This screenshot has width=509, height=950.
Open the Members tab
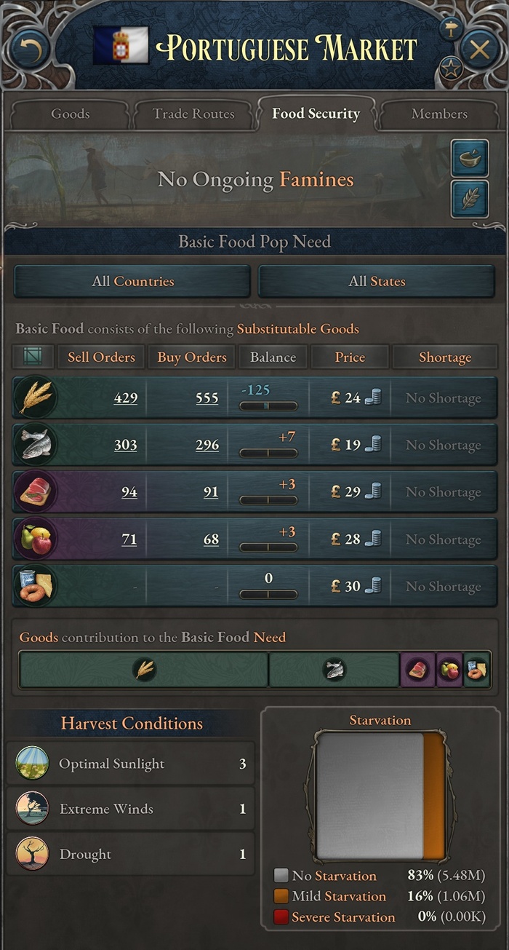tap(439, 114)
